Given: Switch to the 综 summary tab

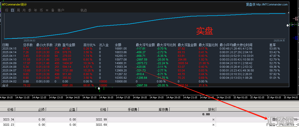Looking at the screenshot, I should pos(7,10).
